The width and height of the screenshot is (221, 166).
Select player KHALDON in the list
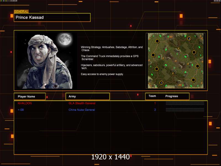coord(25,103)
